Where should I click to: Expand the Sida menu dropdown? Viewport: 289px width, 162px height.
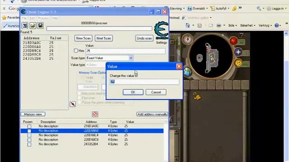[236, 26]
